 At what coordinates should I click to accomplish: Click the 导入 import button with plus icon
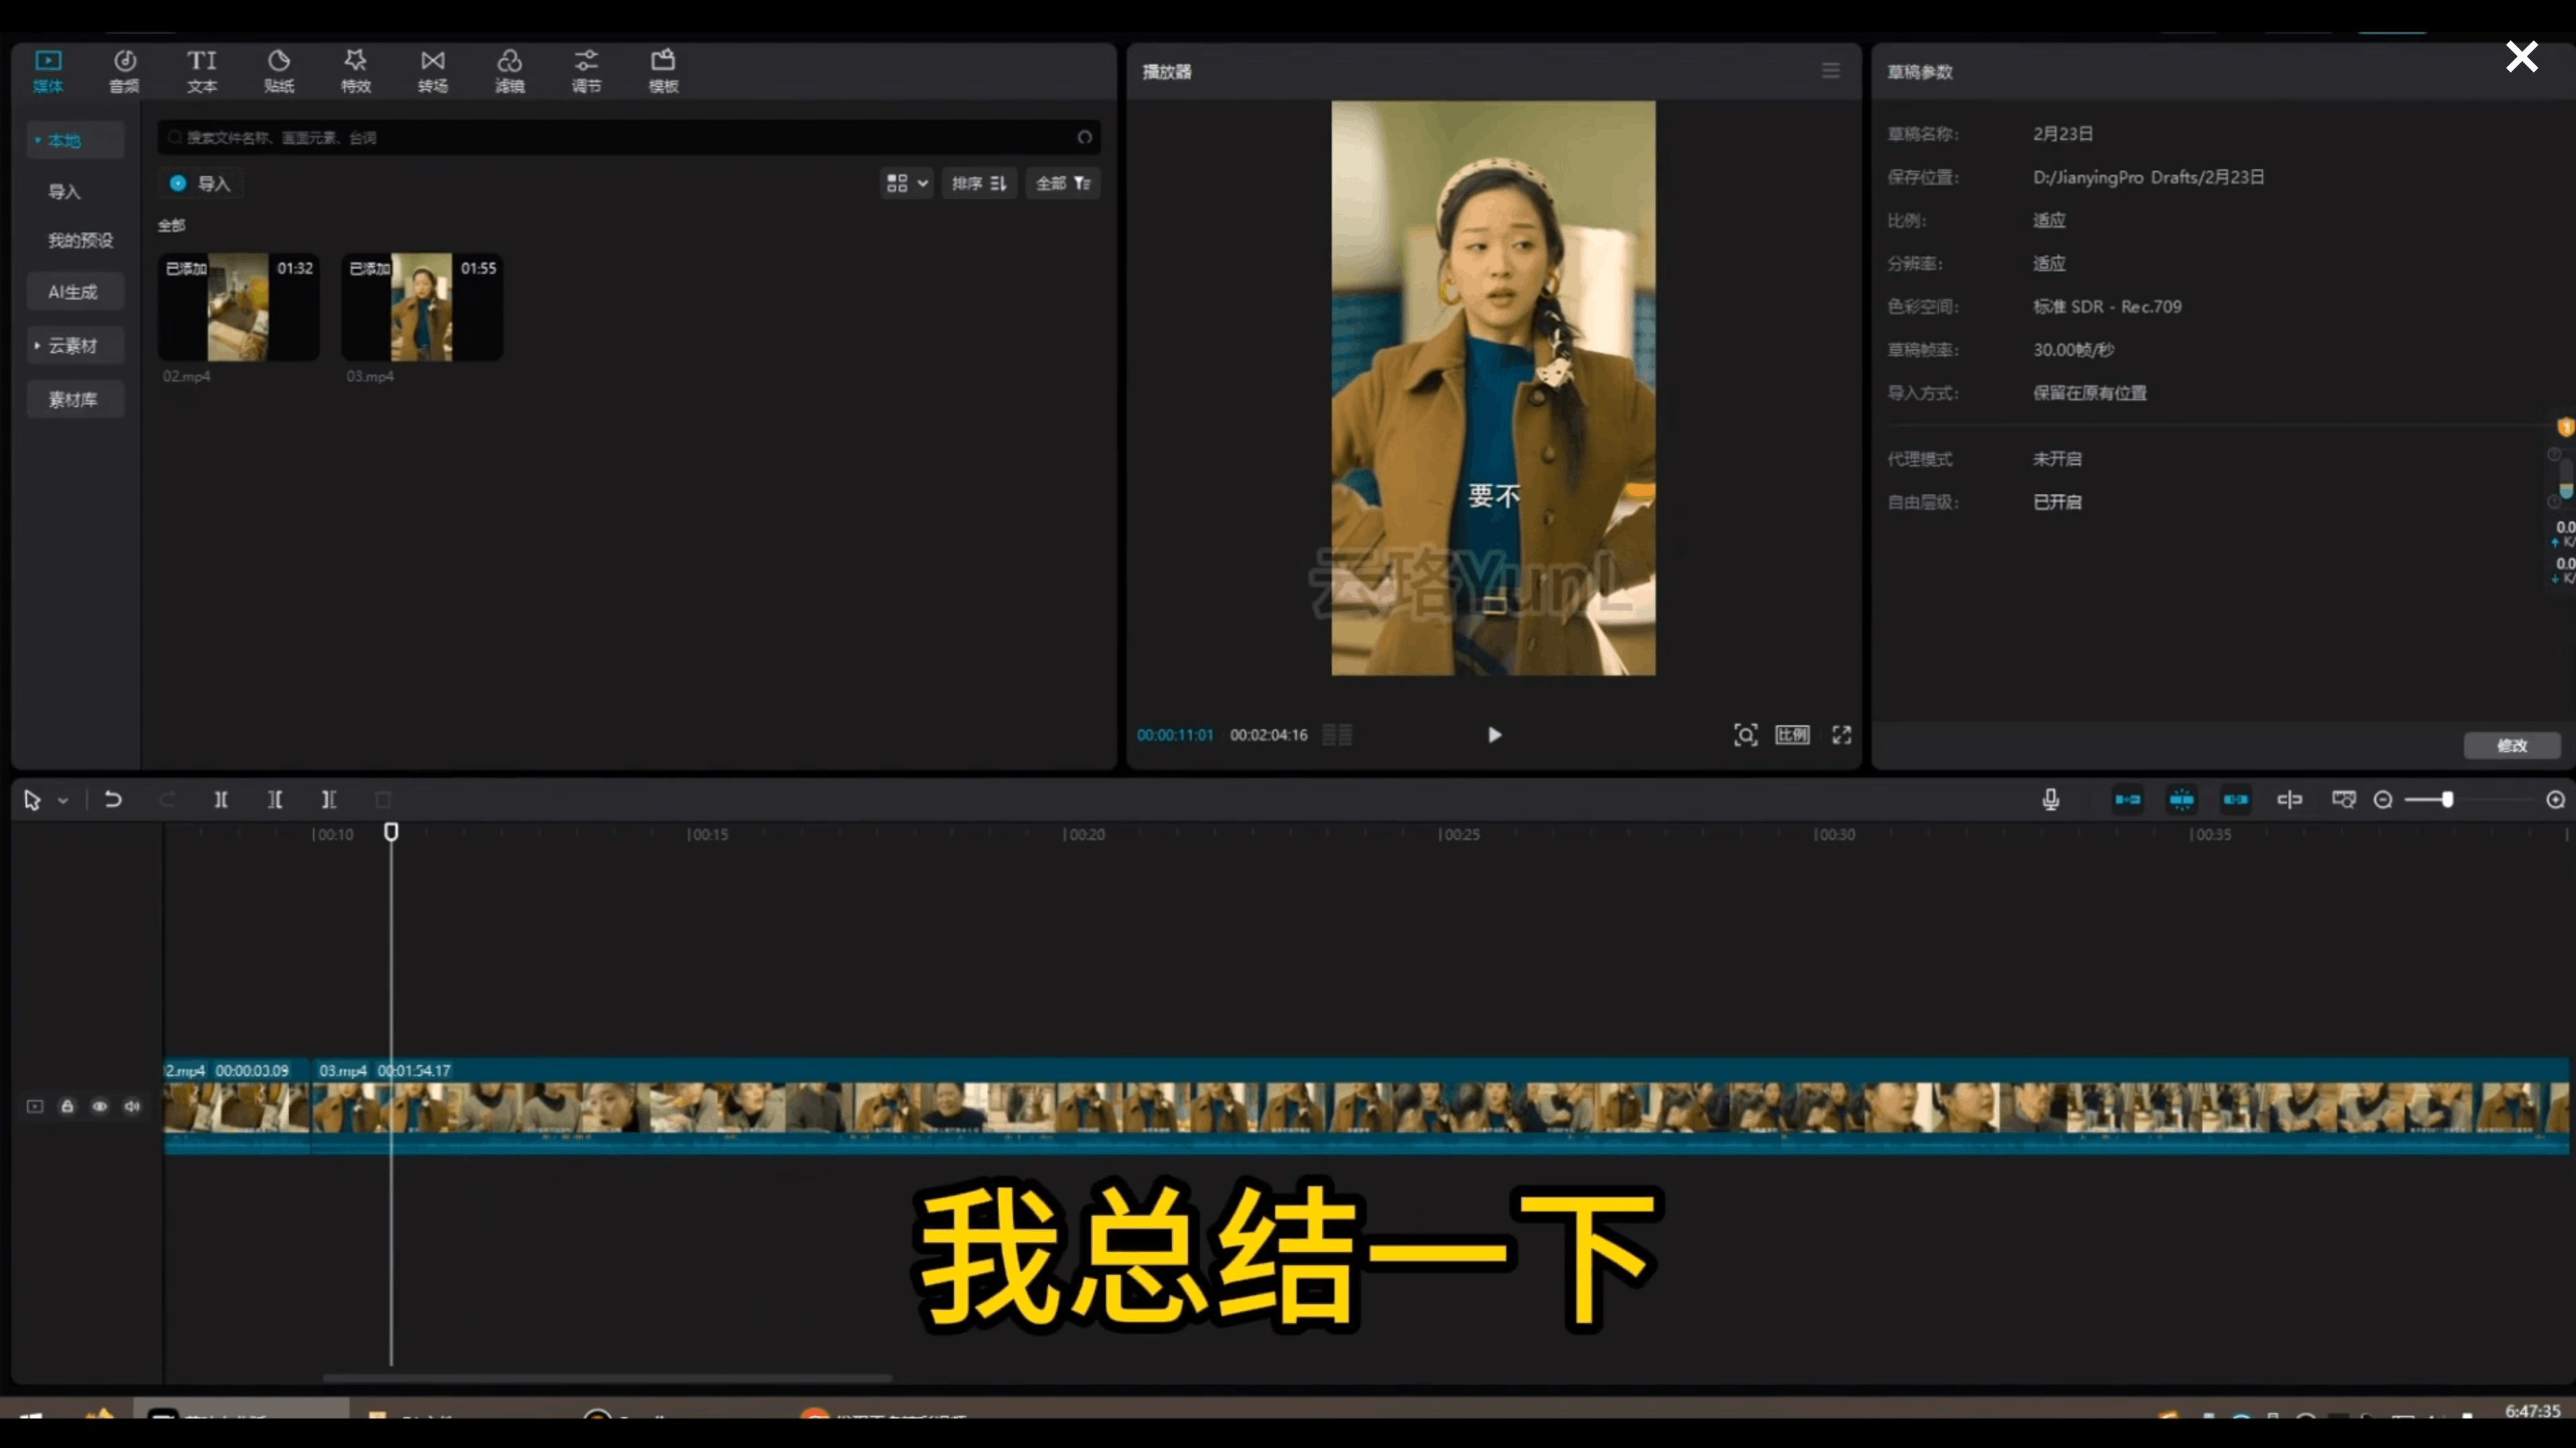[x=201, y=184]
